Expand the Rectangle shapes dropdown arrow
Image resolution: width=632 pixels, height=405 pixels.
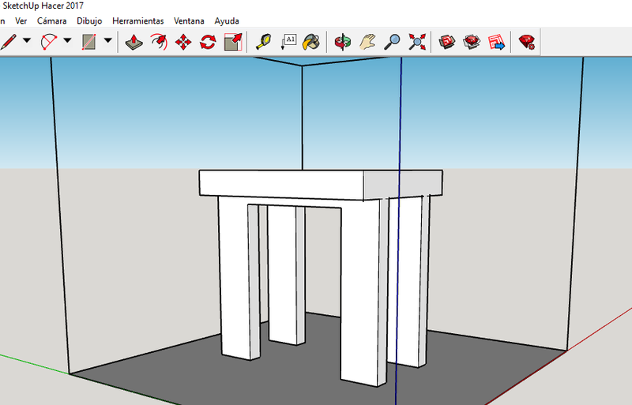tap(107, 40)
